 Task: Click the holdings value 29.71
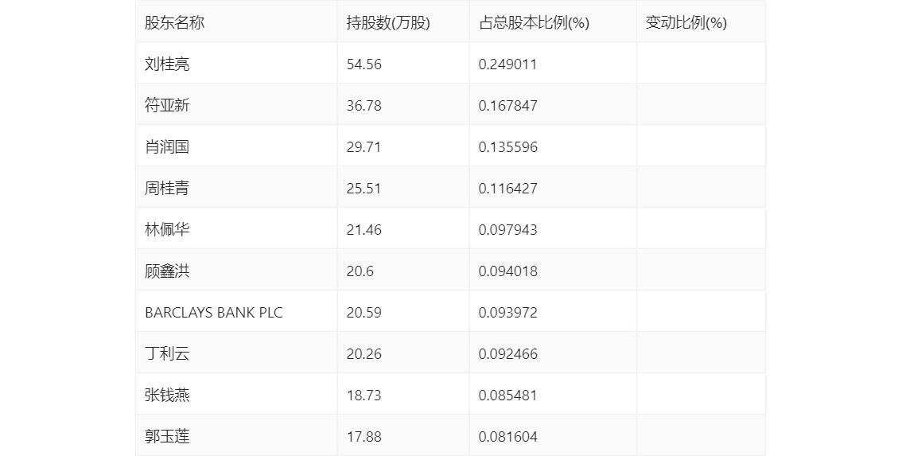(364, 146)
